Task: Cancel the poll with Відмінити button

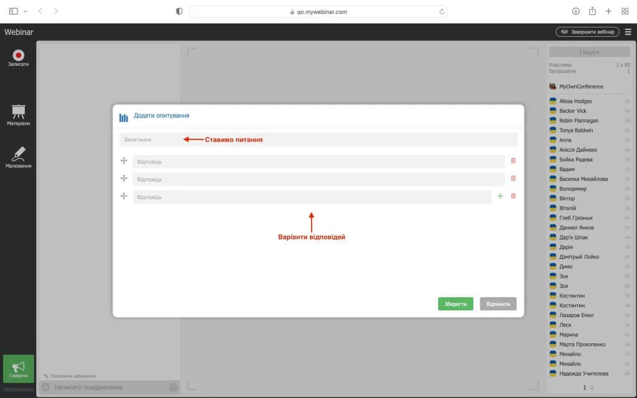Action: pos(498,304)
